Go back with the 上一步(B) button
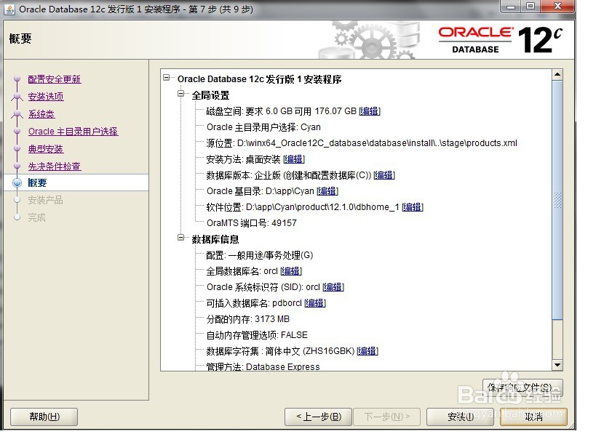The image size is (596, 434). coord(319,417)
